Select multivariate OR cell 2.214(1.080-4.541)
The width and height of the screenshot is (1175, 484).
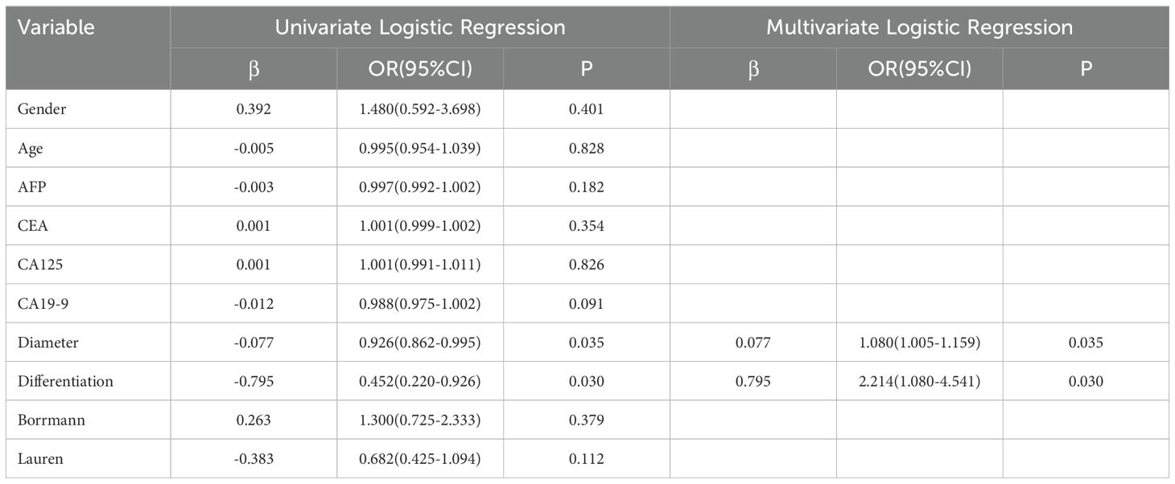919,381
